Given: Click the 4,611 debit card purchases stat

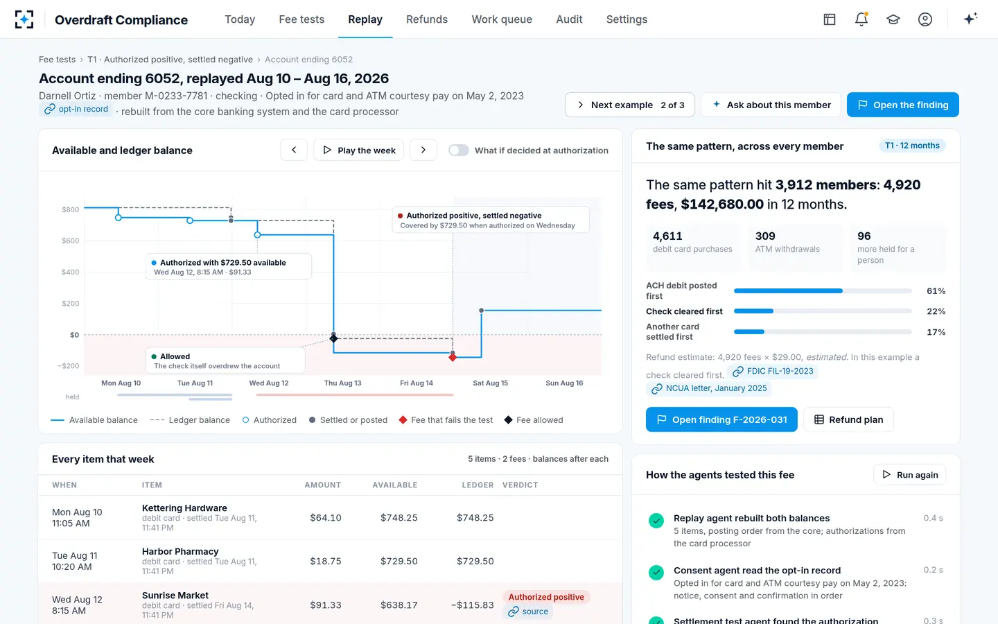Looking at the screenshot, I should click(694, 248).
